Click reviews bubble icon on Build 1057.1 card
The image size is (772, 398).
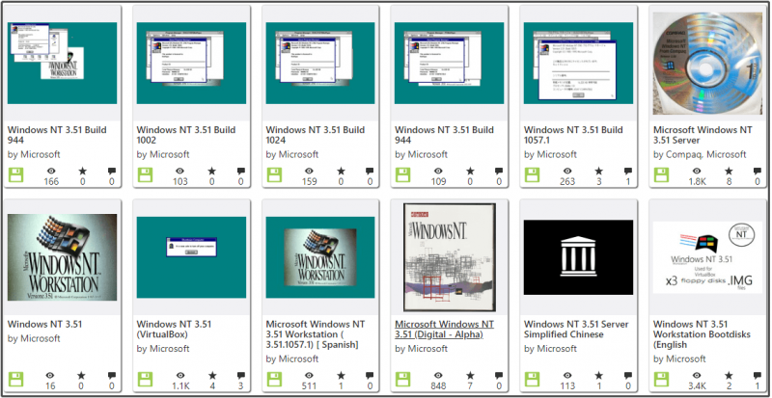(628, 172)
